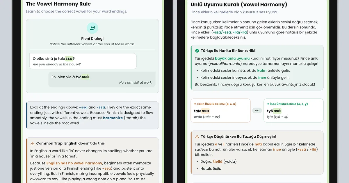Click 'English has no vowel harmony' highlighted phrase
Image resolution: width=349 pixels, height=183 pixels.
pyautogui.click(x=74, y=163)
